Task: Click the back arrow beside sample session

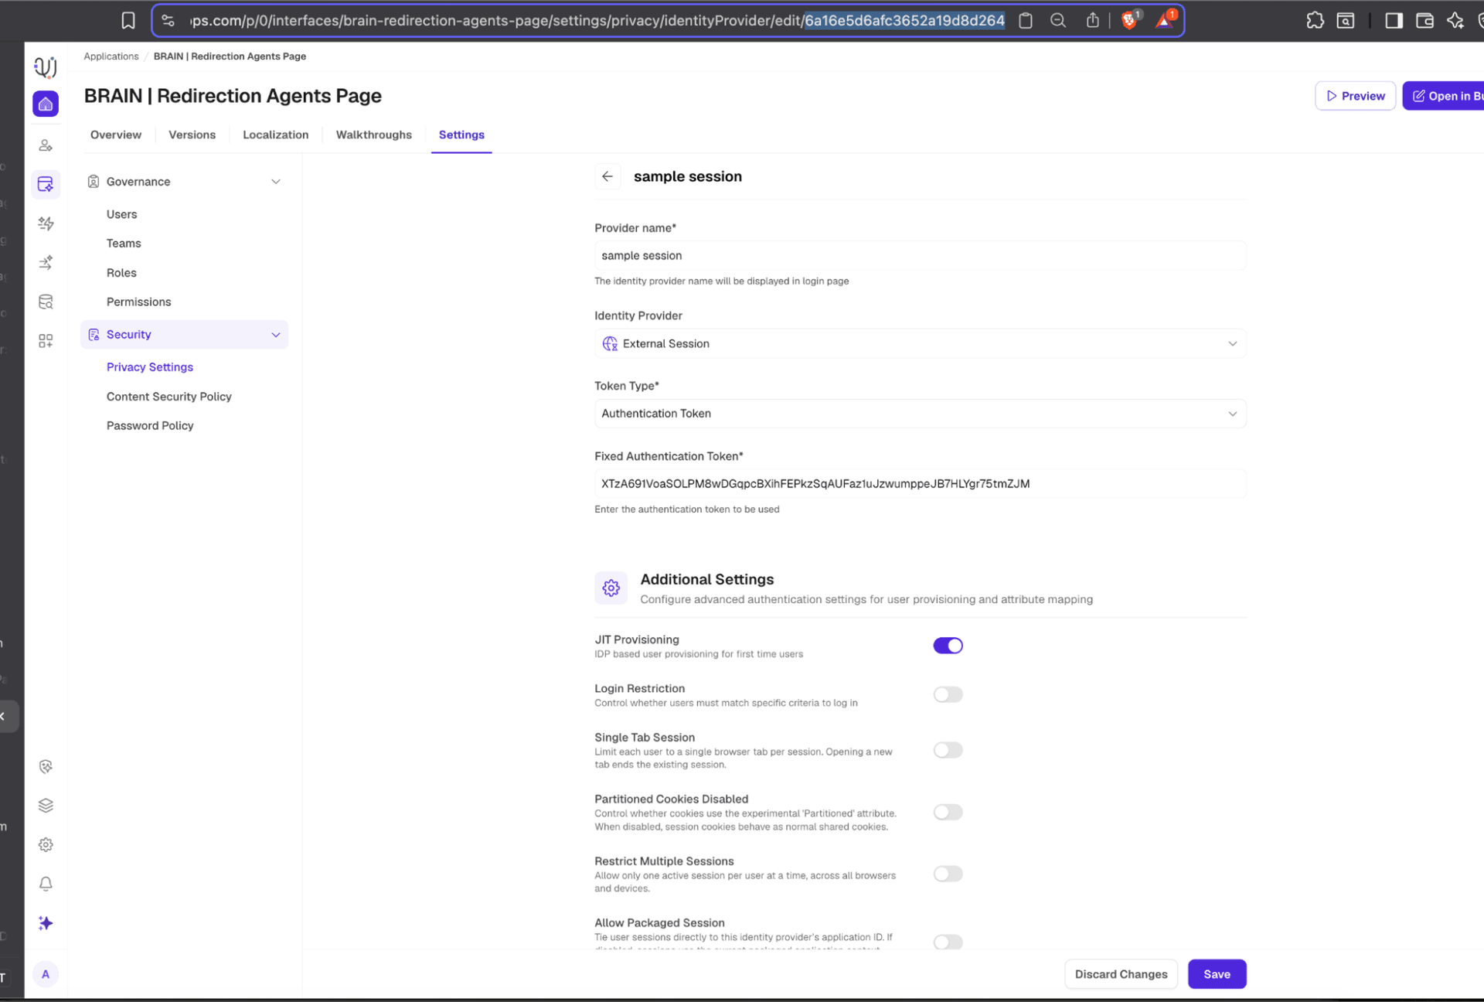Action: (608, 177)
